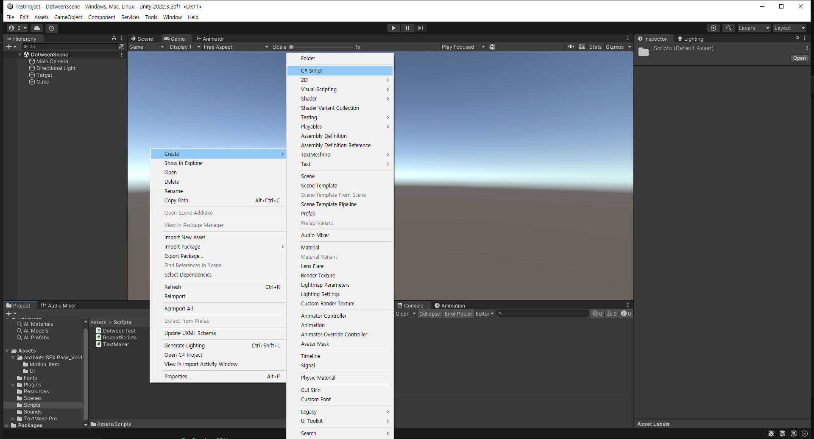Click the Play button in toolbar

click(393, 28)
